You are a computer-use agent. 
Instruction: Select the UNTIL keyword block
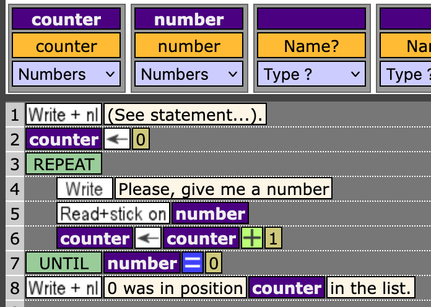click(x=64, y=263)
